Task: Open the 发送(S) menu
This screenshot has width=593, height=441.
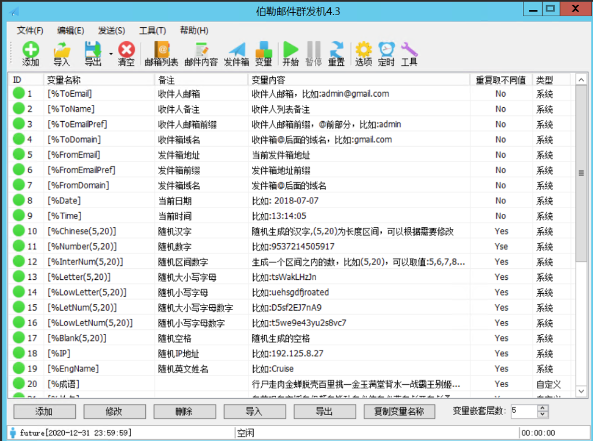Action: click(x=111, y=31)
